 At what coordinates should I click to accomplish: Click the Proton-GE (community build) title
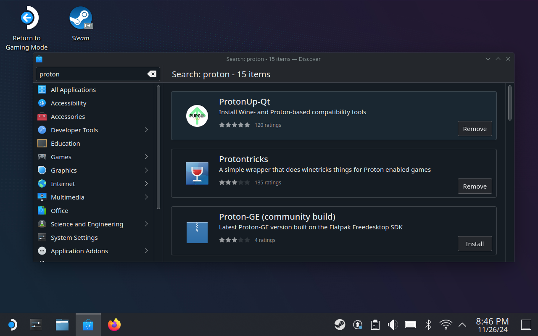click(x=277, y=217)
